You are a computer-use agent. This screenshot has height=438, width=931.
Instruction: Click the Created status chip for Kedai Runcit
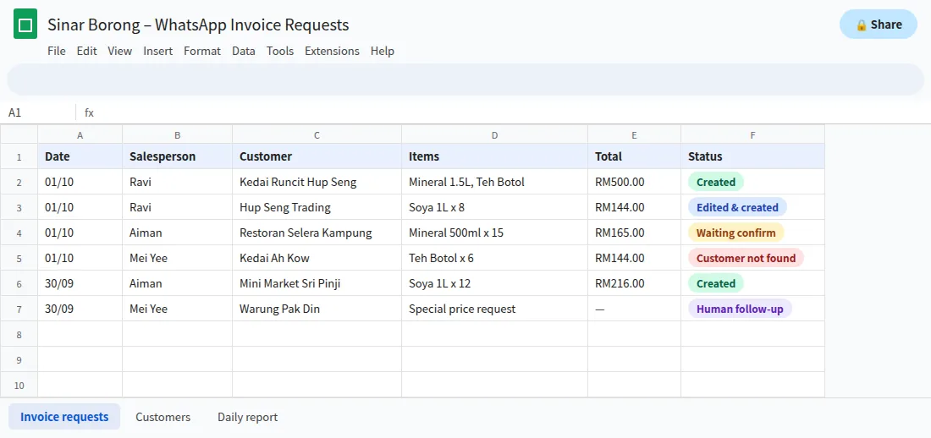coord(715,182)
